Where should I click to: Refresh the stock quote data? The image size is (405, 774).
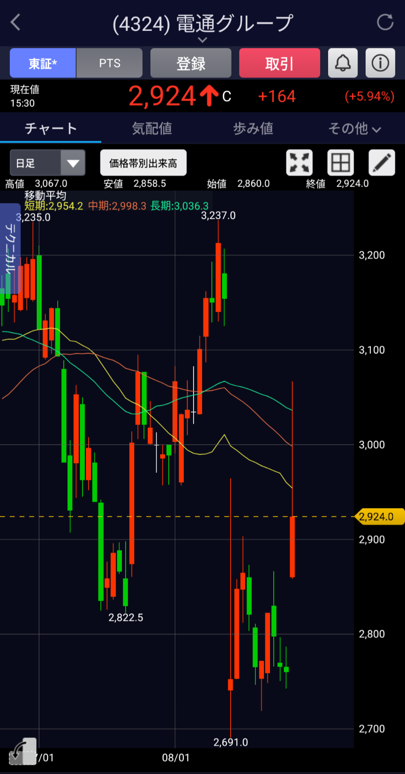point(385,22)
